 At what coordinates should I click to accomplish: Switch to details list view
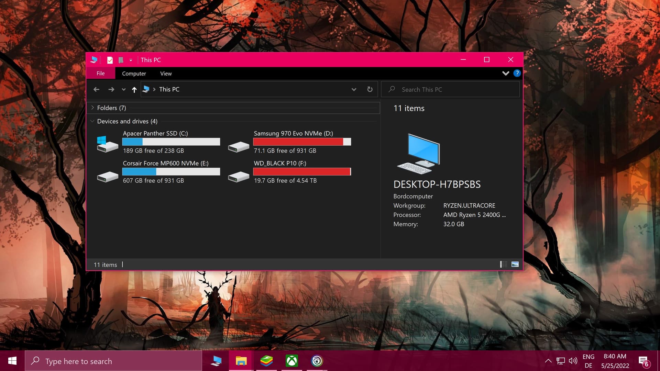(x=503, y=264)
